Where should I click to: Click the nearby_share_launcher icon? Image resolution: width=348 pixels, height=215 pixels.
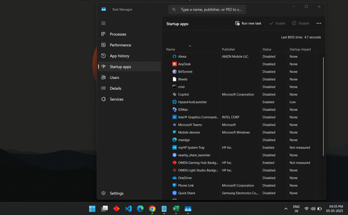[174, 155]
